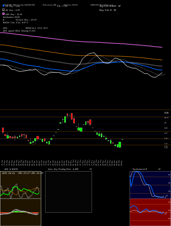This screenshot has width=171, height=226.
Task: Click the 'ADX signal: SELL Slowing @ 12%' text
Action: (19, 31)
